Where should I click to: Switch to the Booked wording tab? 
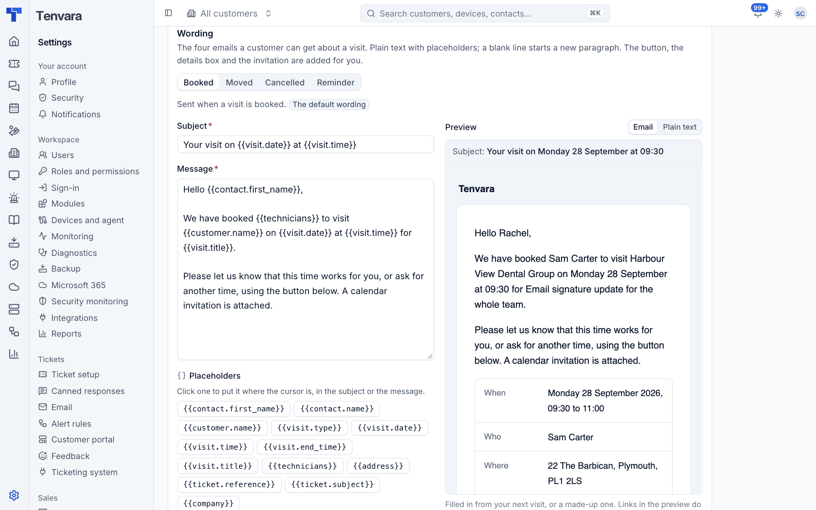(198, 82)
